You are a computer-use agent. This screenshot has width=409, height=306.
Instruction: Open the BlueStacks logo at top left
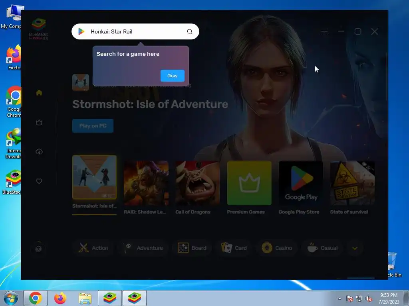pos(39,29)
